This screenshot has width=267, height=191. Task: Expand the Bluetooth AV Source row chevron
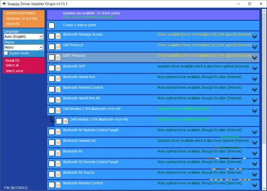255,175
